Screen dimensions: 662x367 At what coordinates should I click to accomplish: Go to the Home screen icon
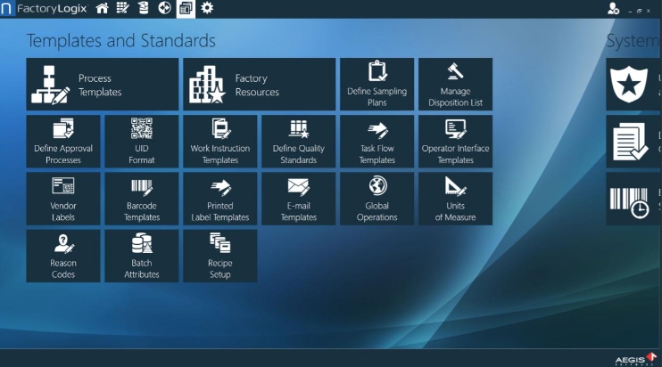pyautogui.click(x=103, y=8)
